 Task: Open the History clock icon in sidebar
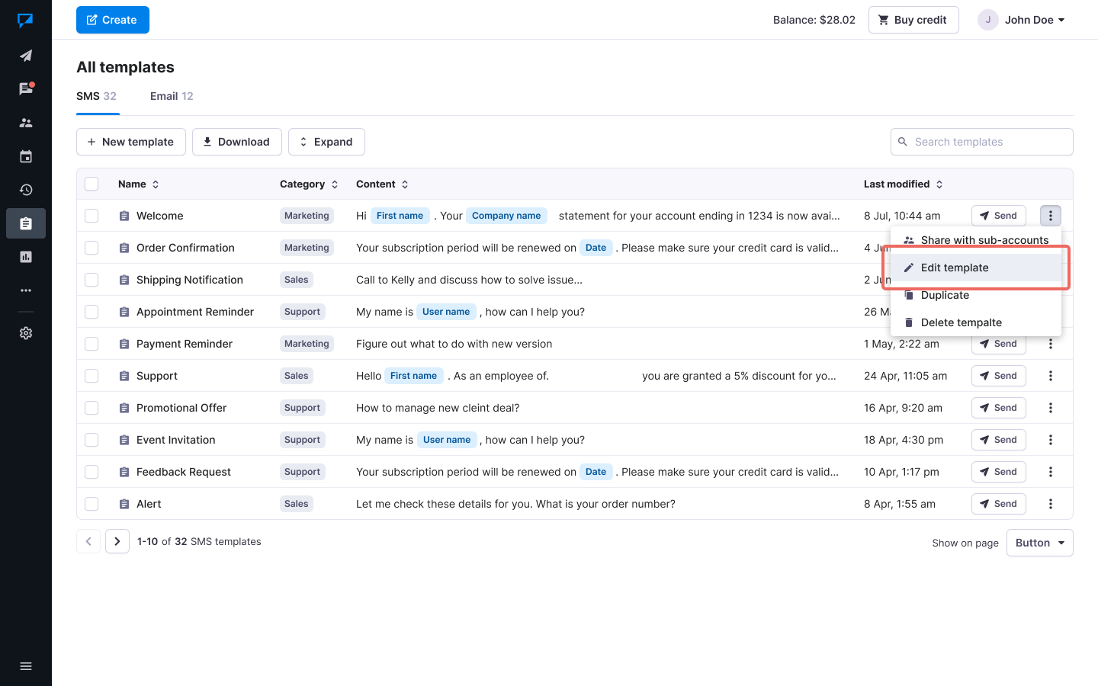click(x=26, y=190)
